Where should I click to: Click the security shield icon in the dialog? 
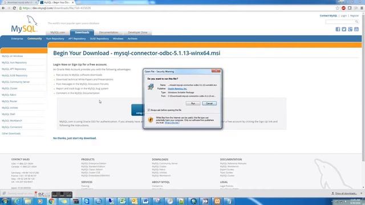pyautogui.click(x=151, y=120)
